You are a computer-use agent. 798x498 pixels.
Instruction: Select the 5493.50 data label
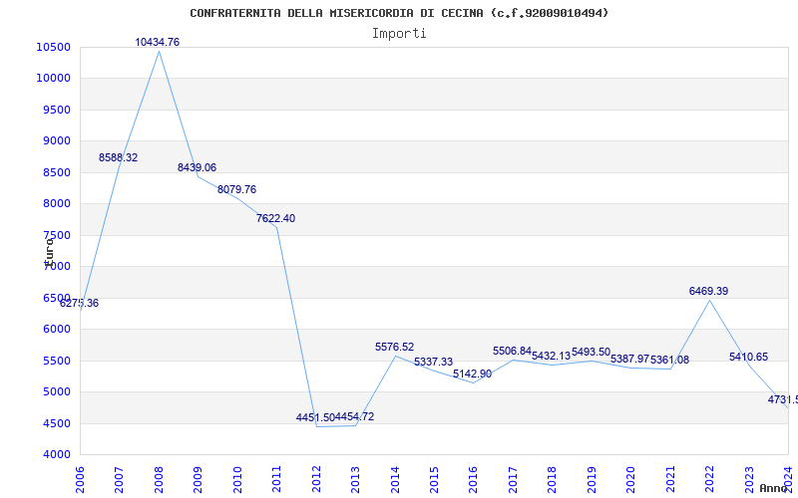tap(591, 353)
